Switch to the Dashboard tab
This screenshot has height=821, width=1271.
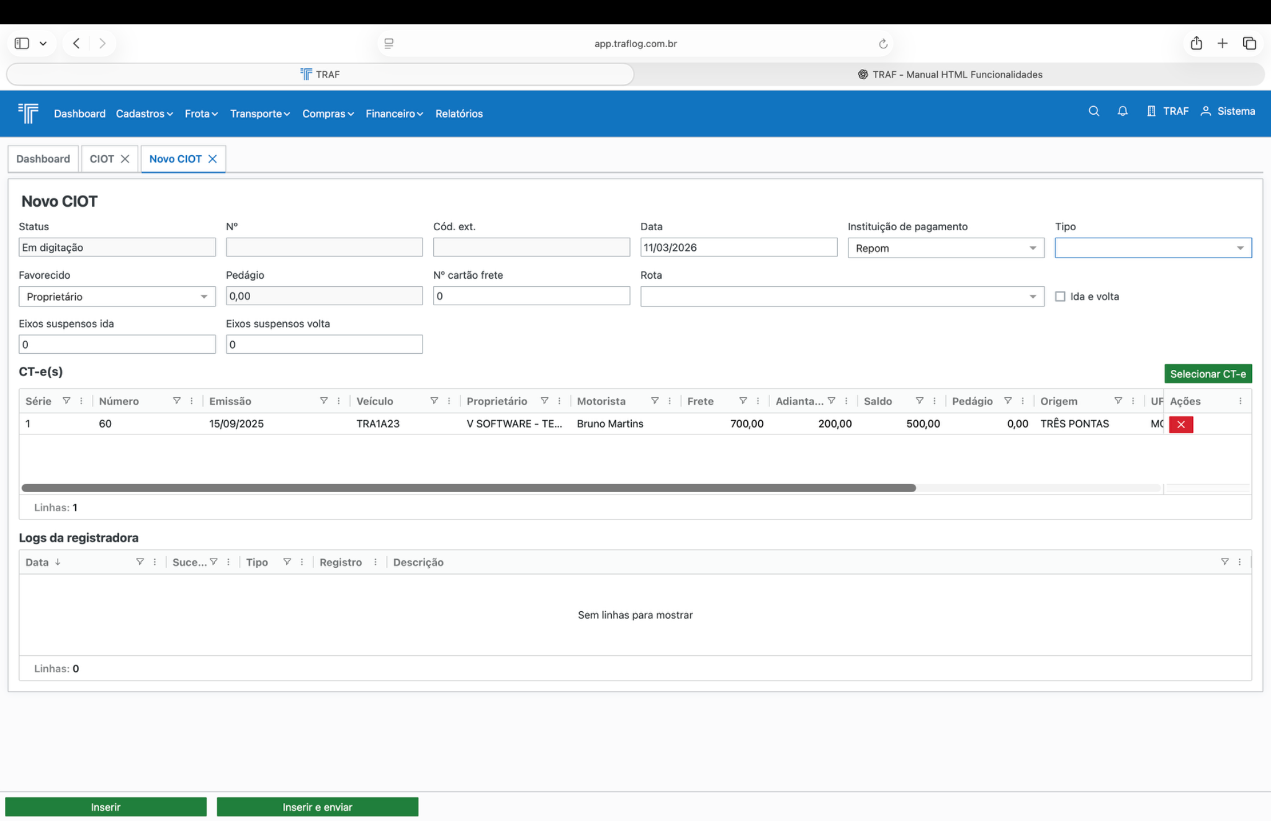click(x=43, y=159)
